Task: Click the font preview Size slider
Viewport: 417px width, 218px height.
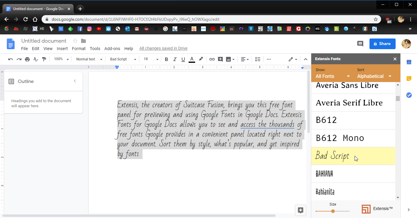Action: click(333, 211)
